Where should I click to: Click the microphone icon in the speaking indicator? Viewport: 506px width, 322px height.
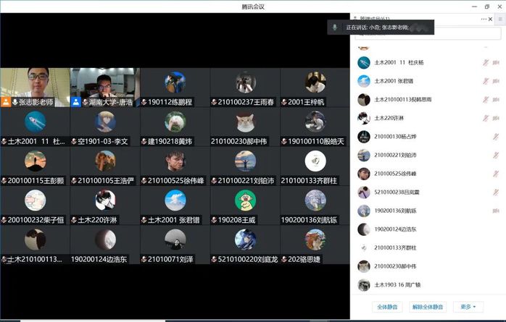coord(334,27)
